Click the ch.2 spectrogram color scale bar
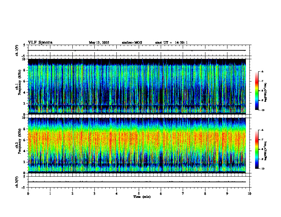 pos(257,149)
